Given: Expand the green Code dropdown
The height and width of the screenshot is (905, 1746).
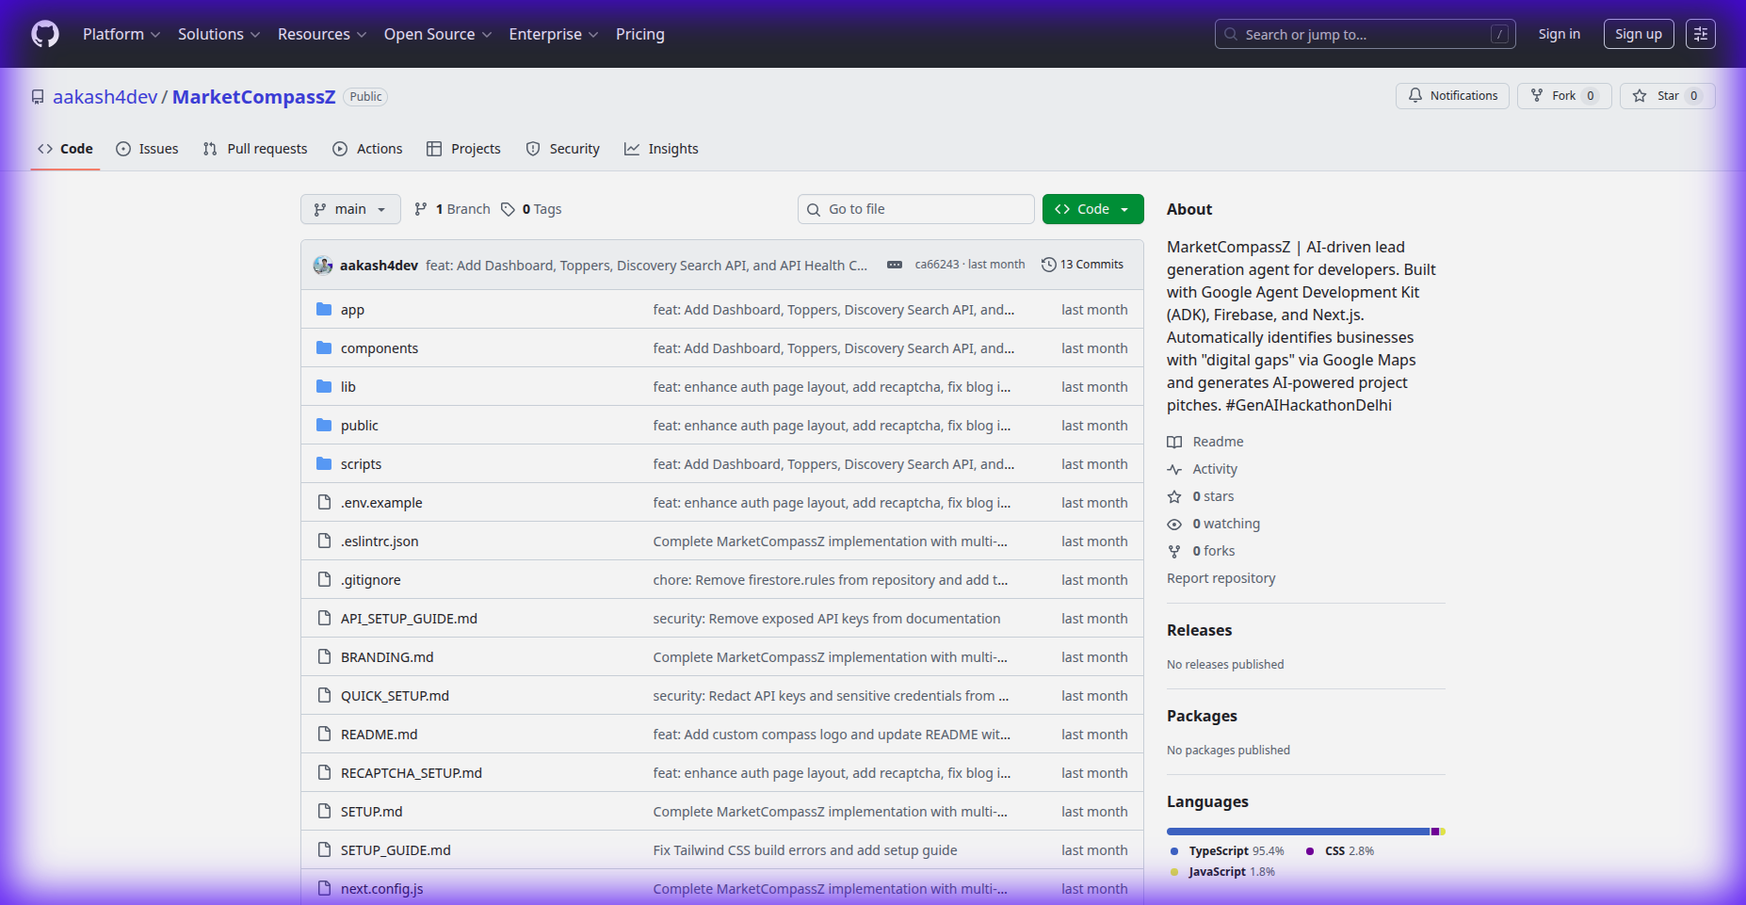Looking at the screenshot, I should [1092, 209].
